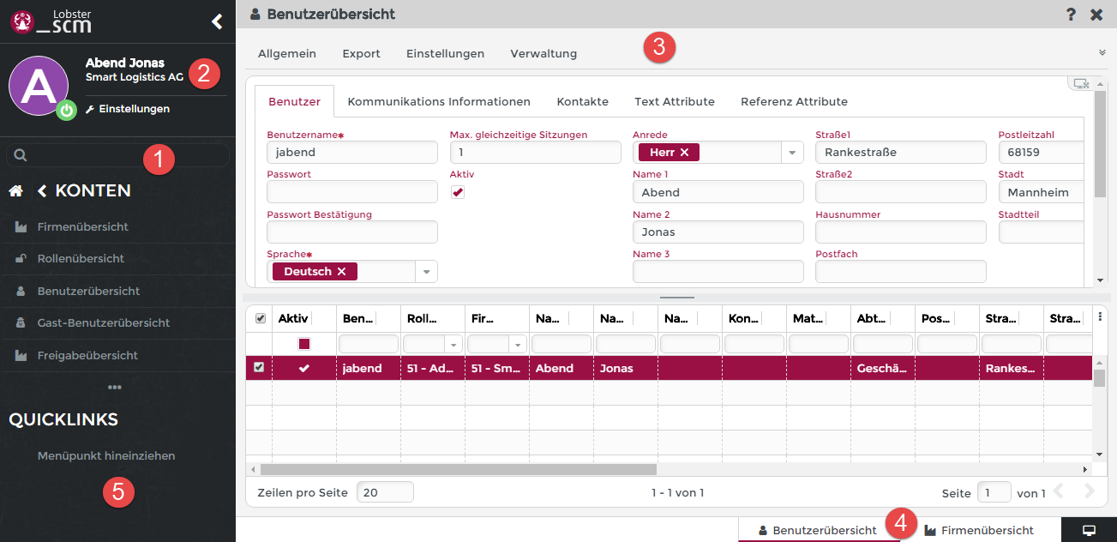This screenshot has width=1117, height=542.
Task: Select Benutzerübersicht tab in bottom bar
Action: point(819,530)
